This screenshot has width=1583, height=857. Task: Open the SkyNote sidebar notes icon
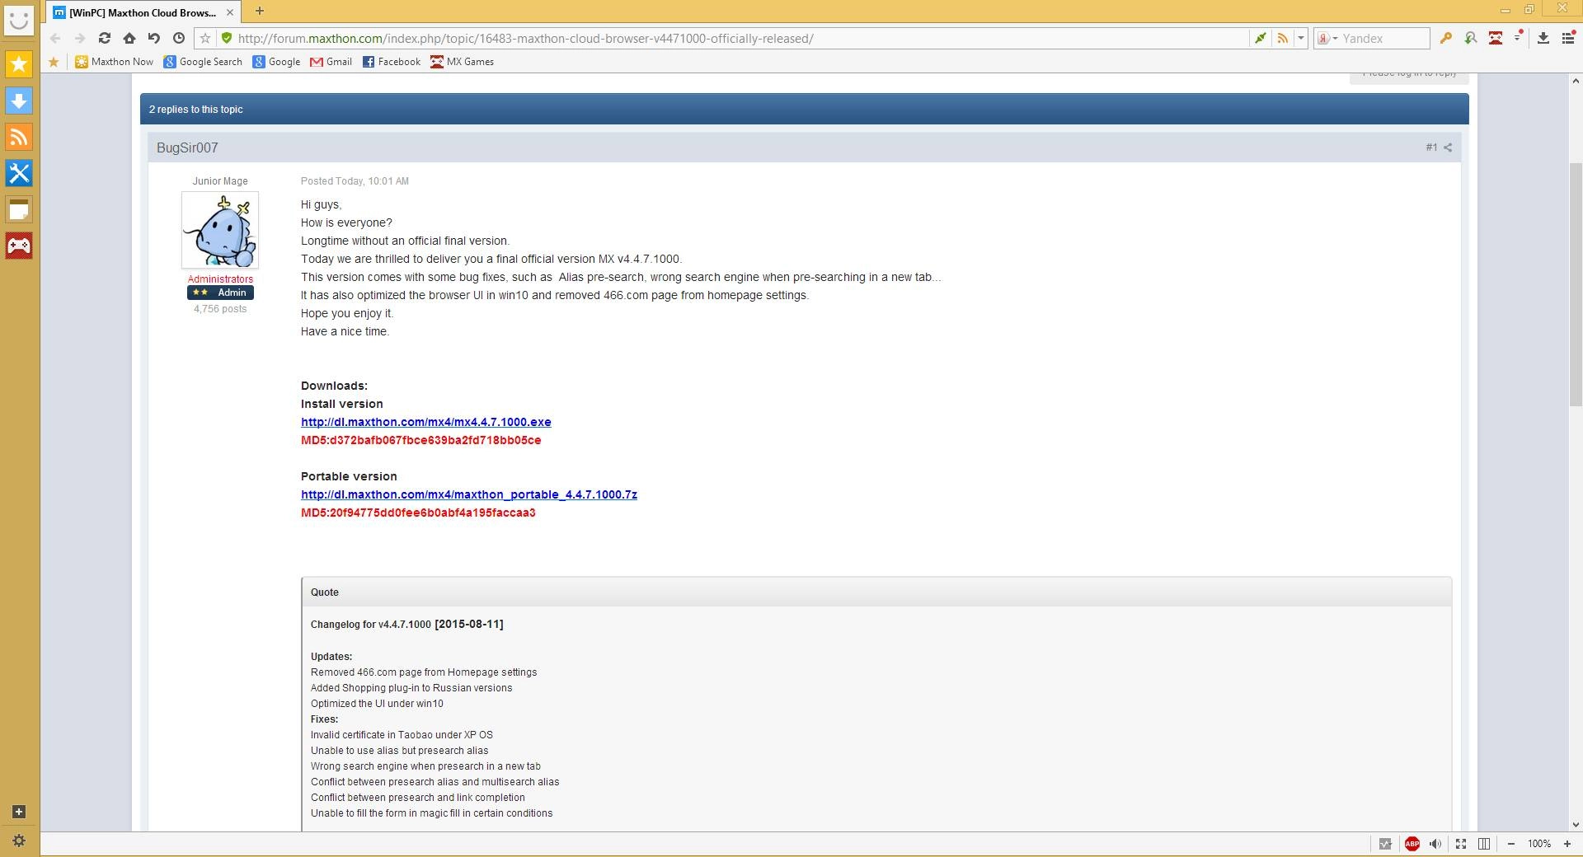pos(19,209)
